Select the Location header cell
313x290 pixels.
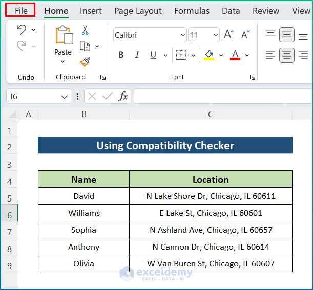(211, 179)
